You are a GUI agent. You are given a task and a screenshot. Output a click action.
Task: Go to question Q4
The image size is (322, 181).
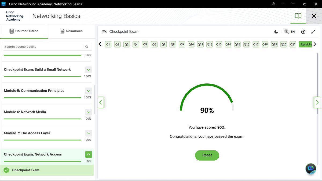point(136,45)
